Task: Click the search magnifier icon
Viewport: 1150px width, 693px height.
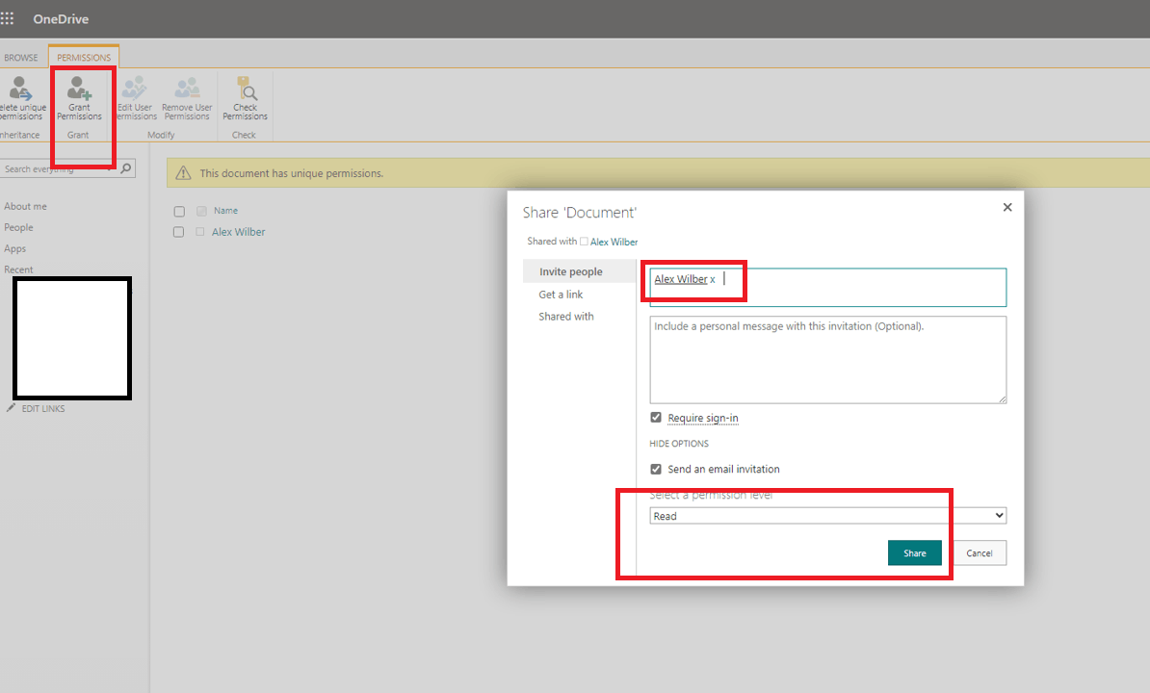Action: pyautogui.click(x=126, y=168)
